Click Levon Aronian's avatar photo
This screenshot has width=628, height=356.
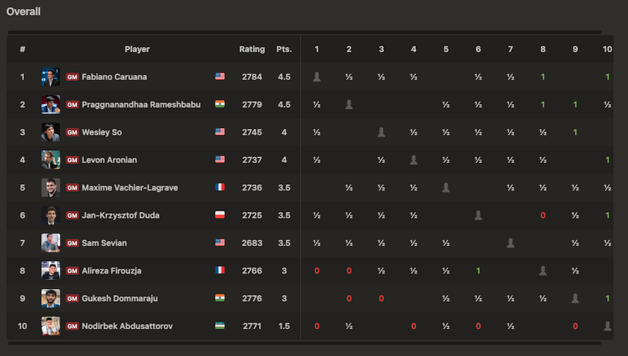[50, 160]
